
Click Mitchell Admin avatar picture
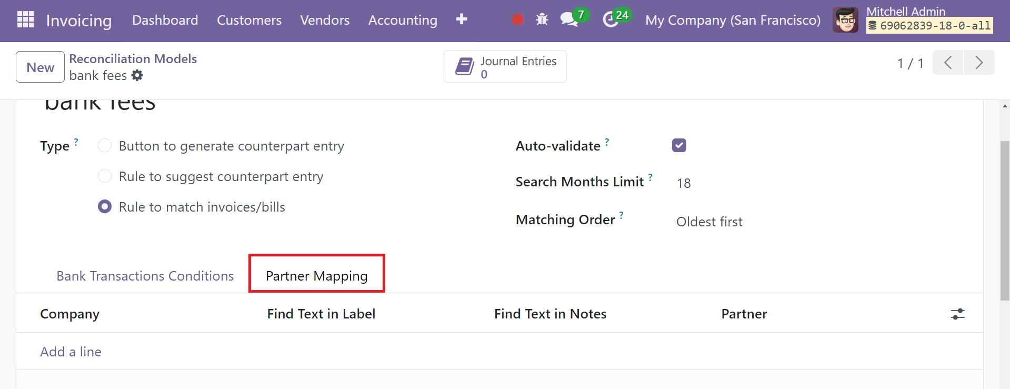pyautogui.click(x=846, y=20)
